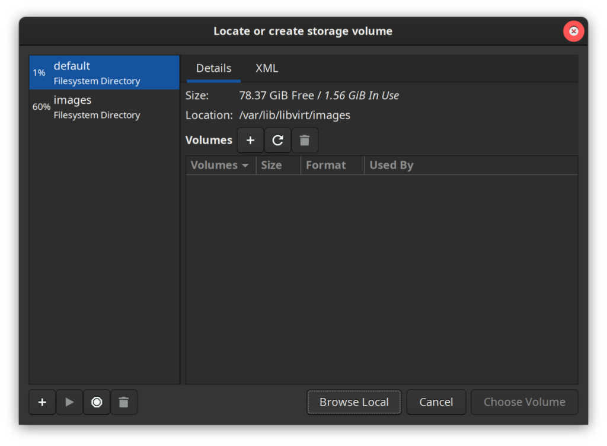Switch to the Details tab

point(213,69)
